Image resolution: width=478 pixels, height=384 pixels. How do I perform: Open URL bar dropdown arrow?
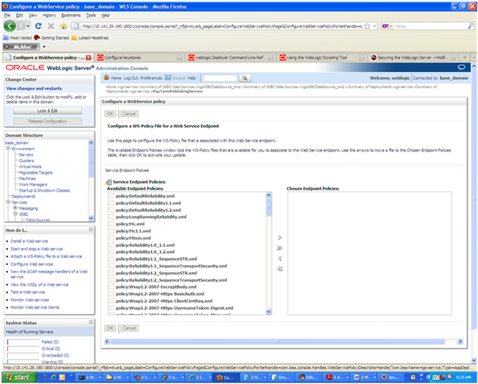[x=375, y=26]
